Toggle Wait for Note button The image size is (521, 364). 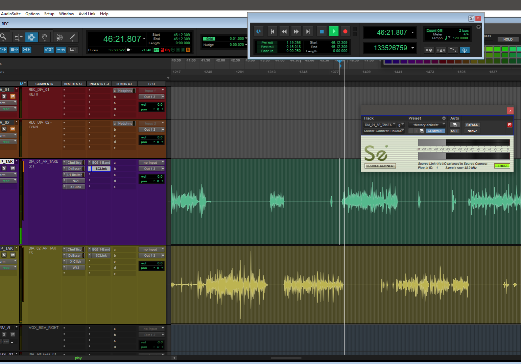429,50
